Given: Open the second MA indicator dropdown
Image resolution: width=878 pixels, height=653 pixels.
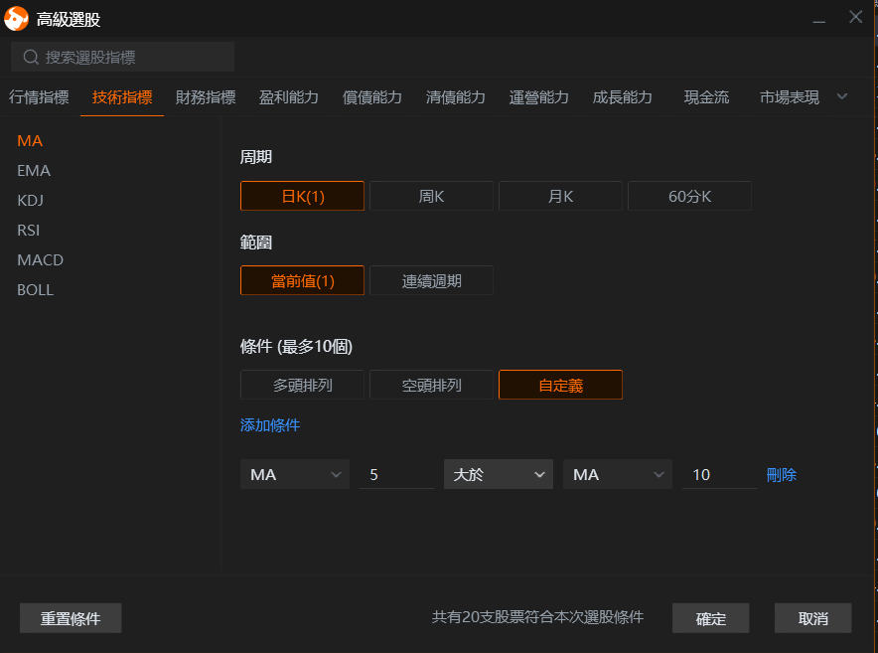Looking at the screenshot, I should (x=617, y=475).
